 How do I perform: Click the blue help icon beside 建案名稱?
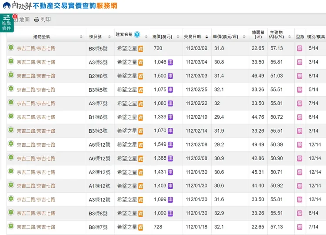137,34
